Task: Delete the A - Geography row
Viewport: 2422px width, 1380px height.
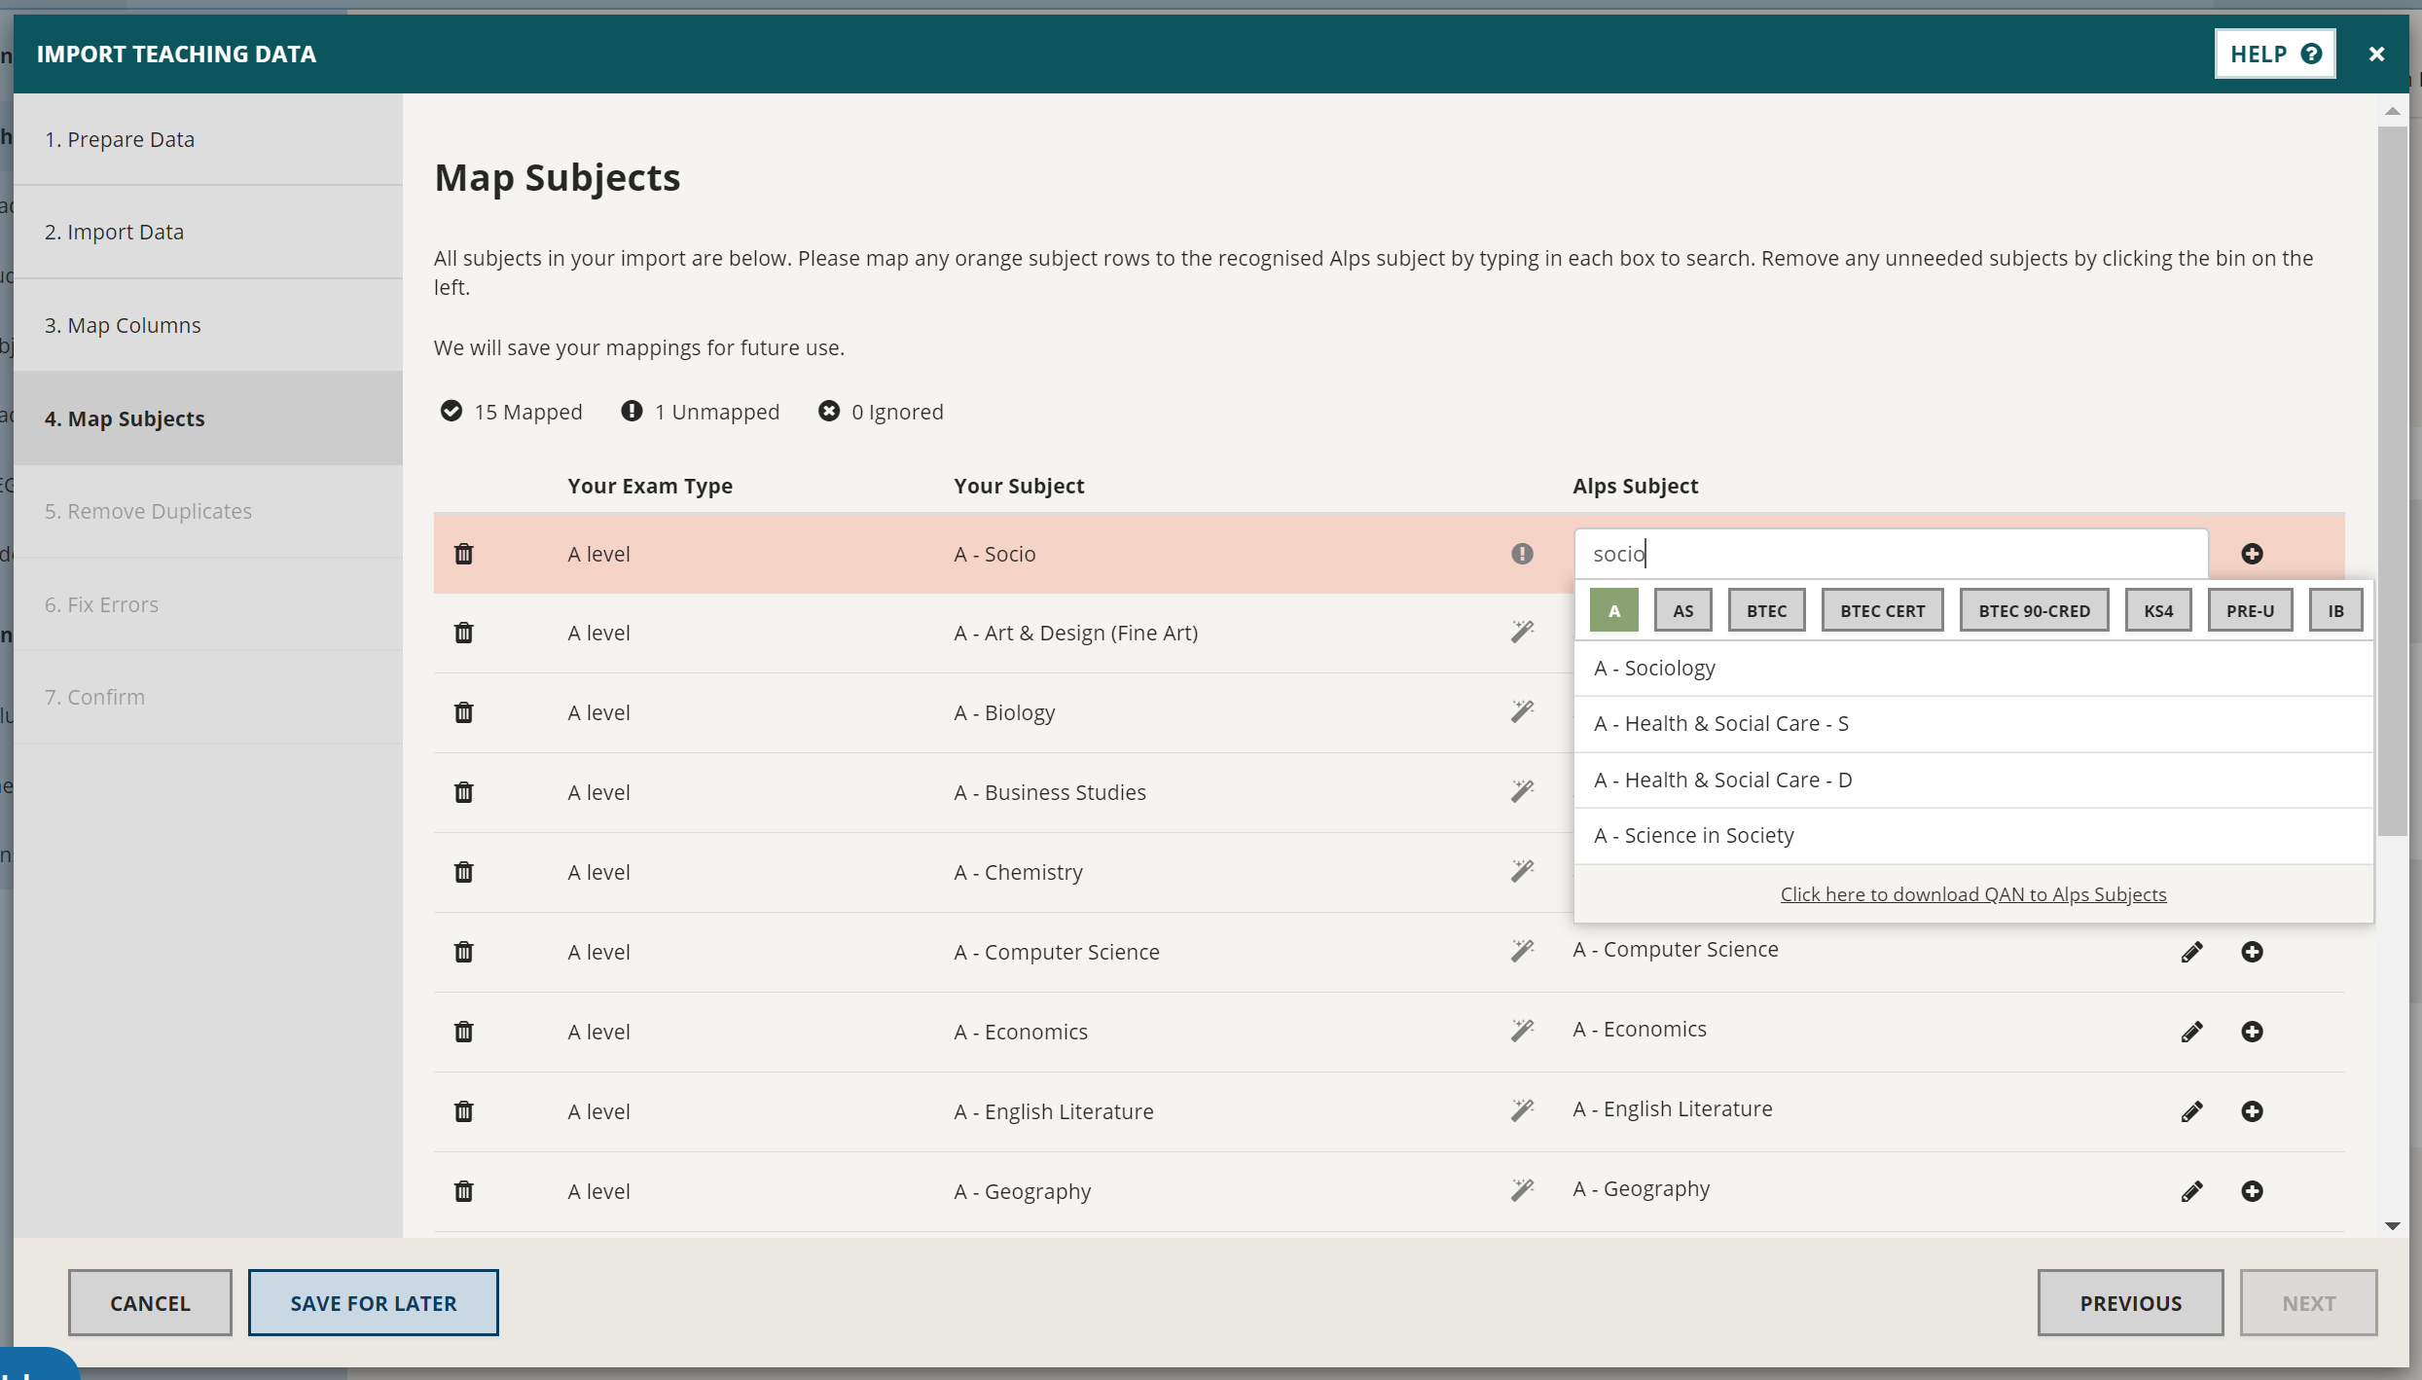Action: pos(463,1191)
